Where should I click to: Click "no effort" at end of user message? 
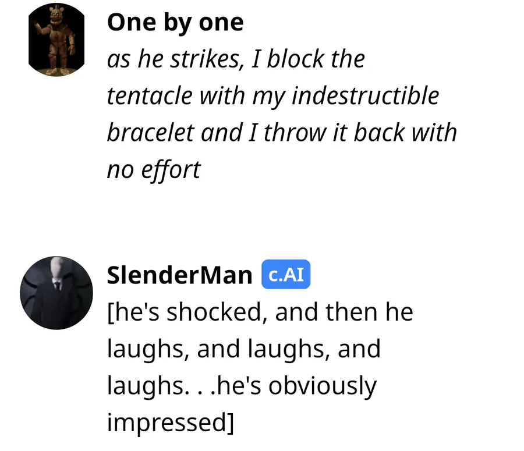pos(154,169)
